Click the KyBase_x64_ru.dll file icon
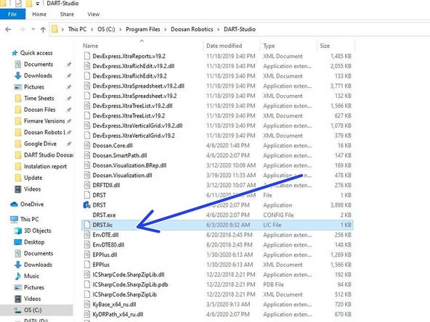 (x=87, y=304)
